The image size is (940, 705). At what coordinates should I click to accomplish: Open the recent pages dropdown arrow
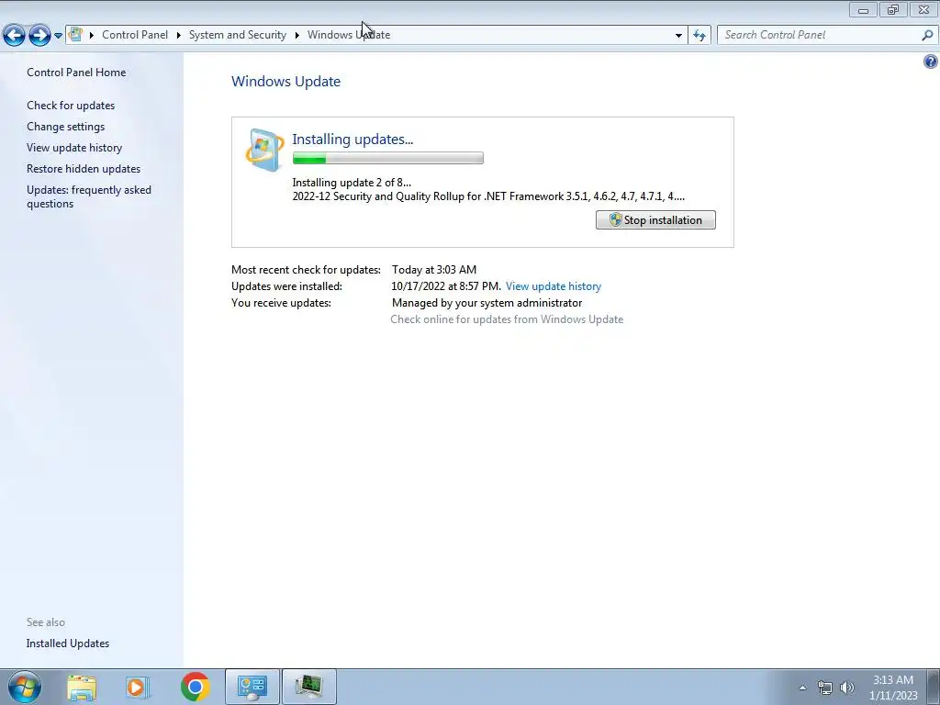click(x=58, y=36)
